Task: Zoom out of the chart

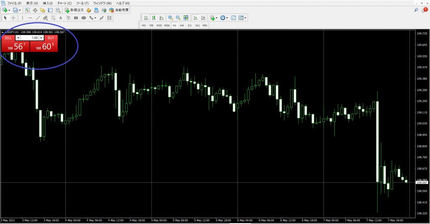Action: (x=178, y=18)
